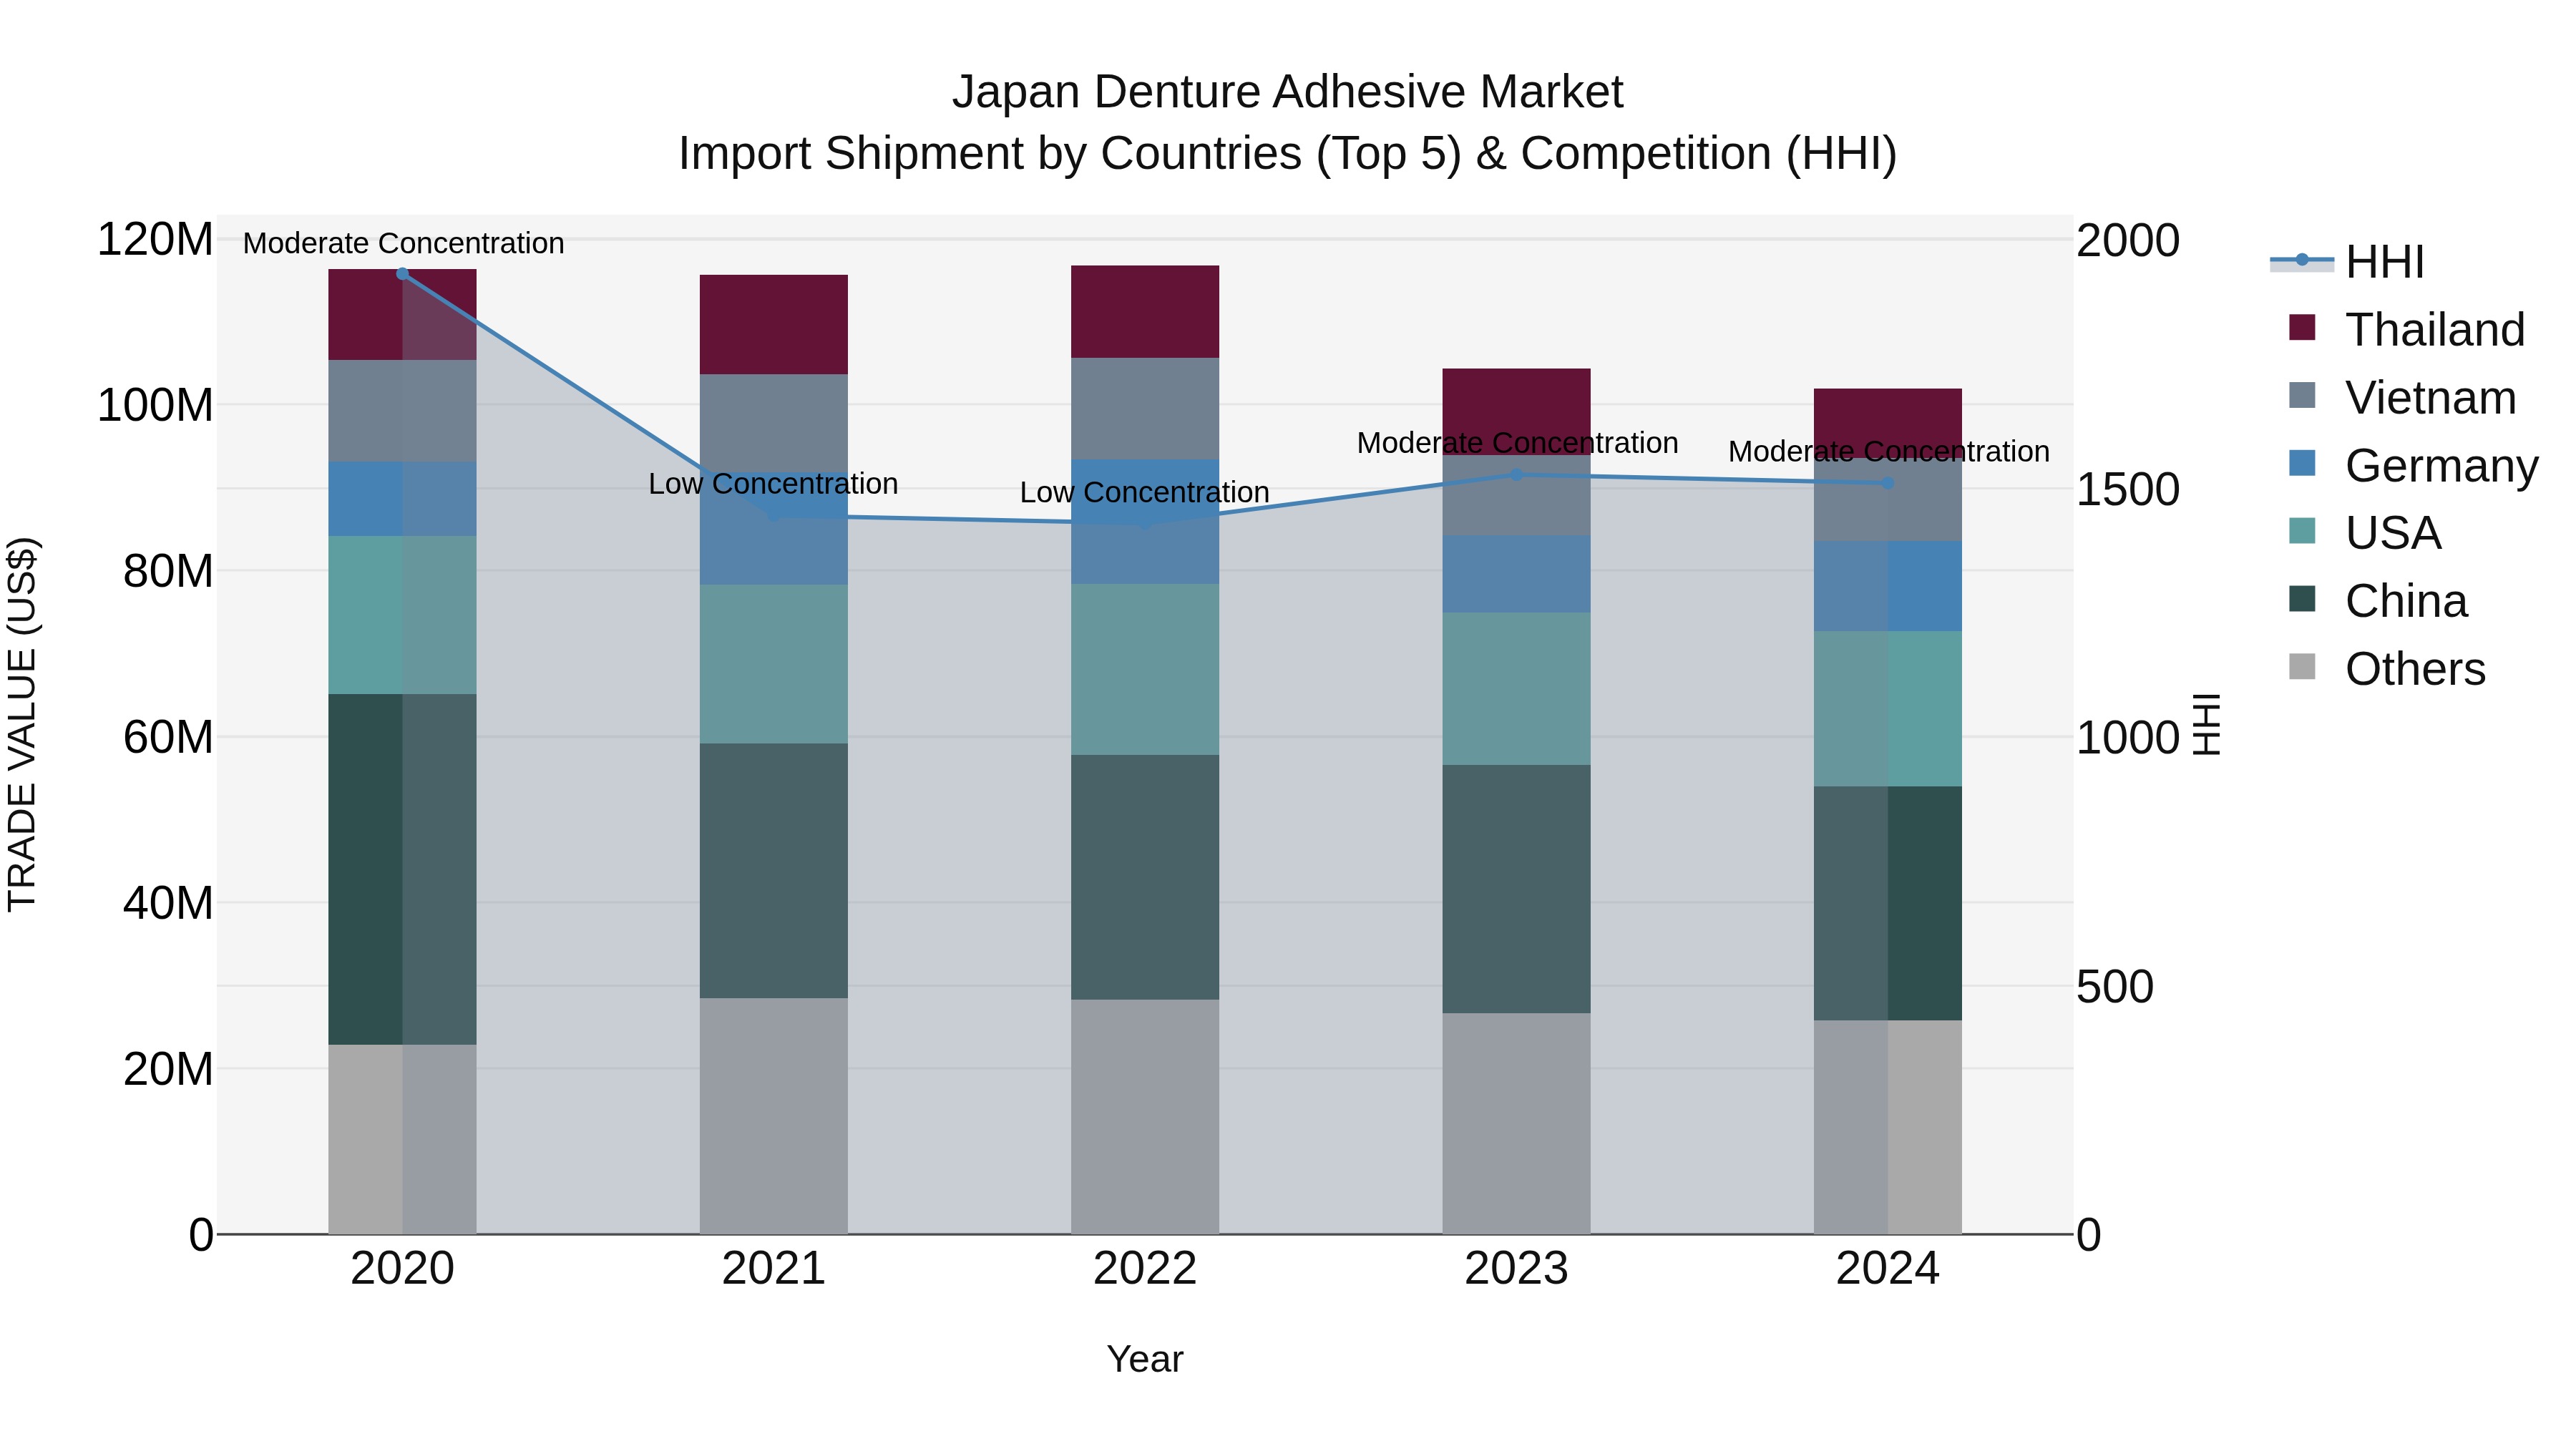
Task: Click the 2021 Vietnam bar segment
Action: (x=774, y=424)
